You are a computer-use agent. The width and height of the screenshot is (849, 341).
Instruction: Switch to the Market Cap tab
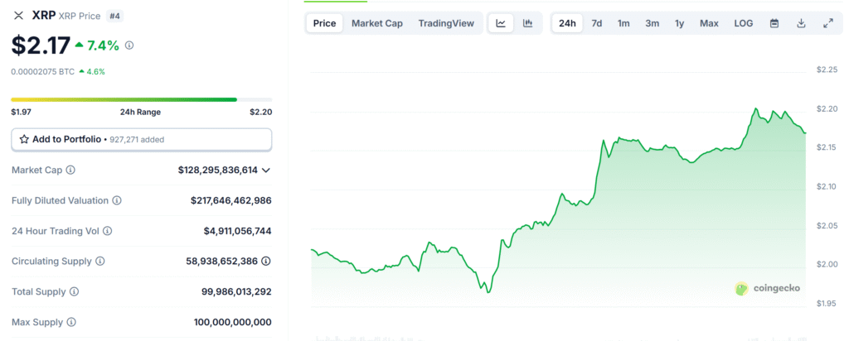tap(377, 23)
